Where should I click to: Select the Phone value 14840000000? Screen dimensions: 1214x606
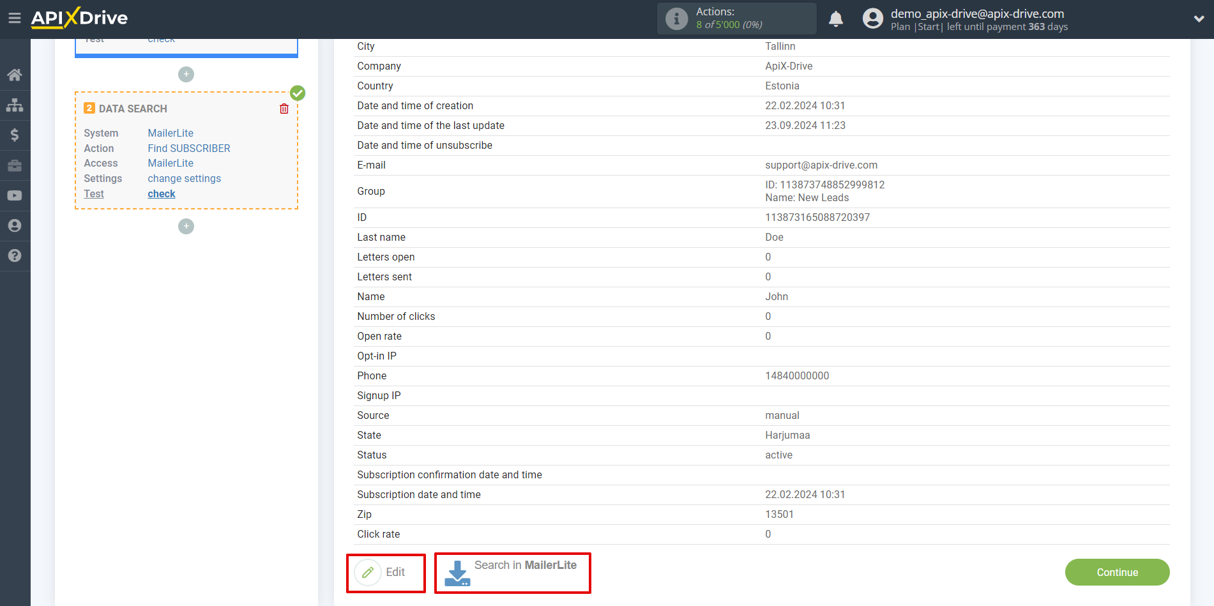(797, 375)
